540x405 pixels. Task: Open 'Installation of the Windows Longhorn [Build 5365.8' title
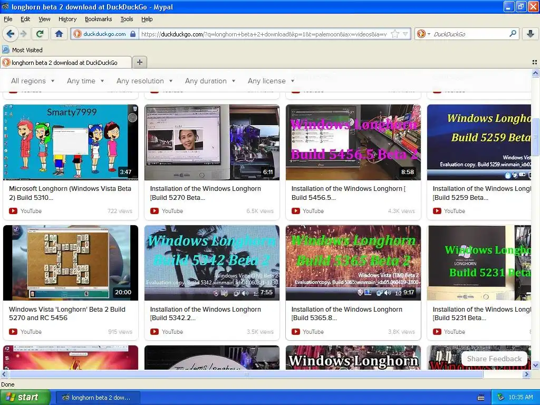coord(346,313)
